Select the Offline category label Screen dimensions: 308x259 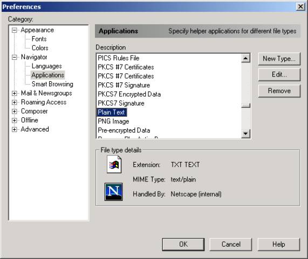[30, 120]
